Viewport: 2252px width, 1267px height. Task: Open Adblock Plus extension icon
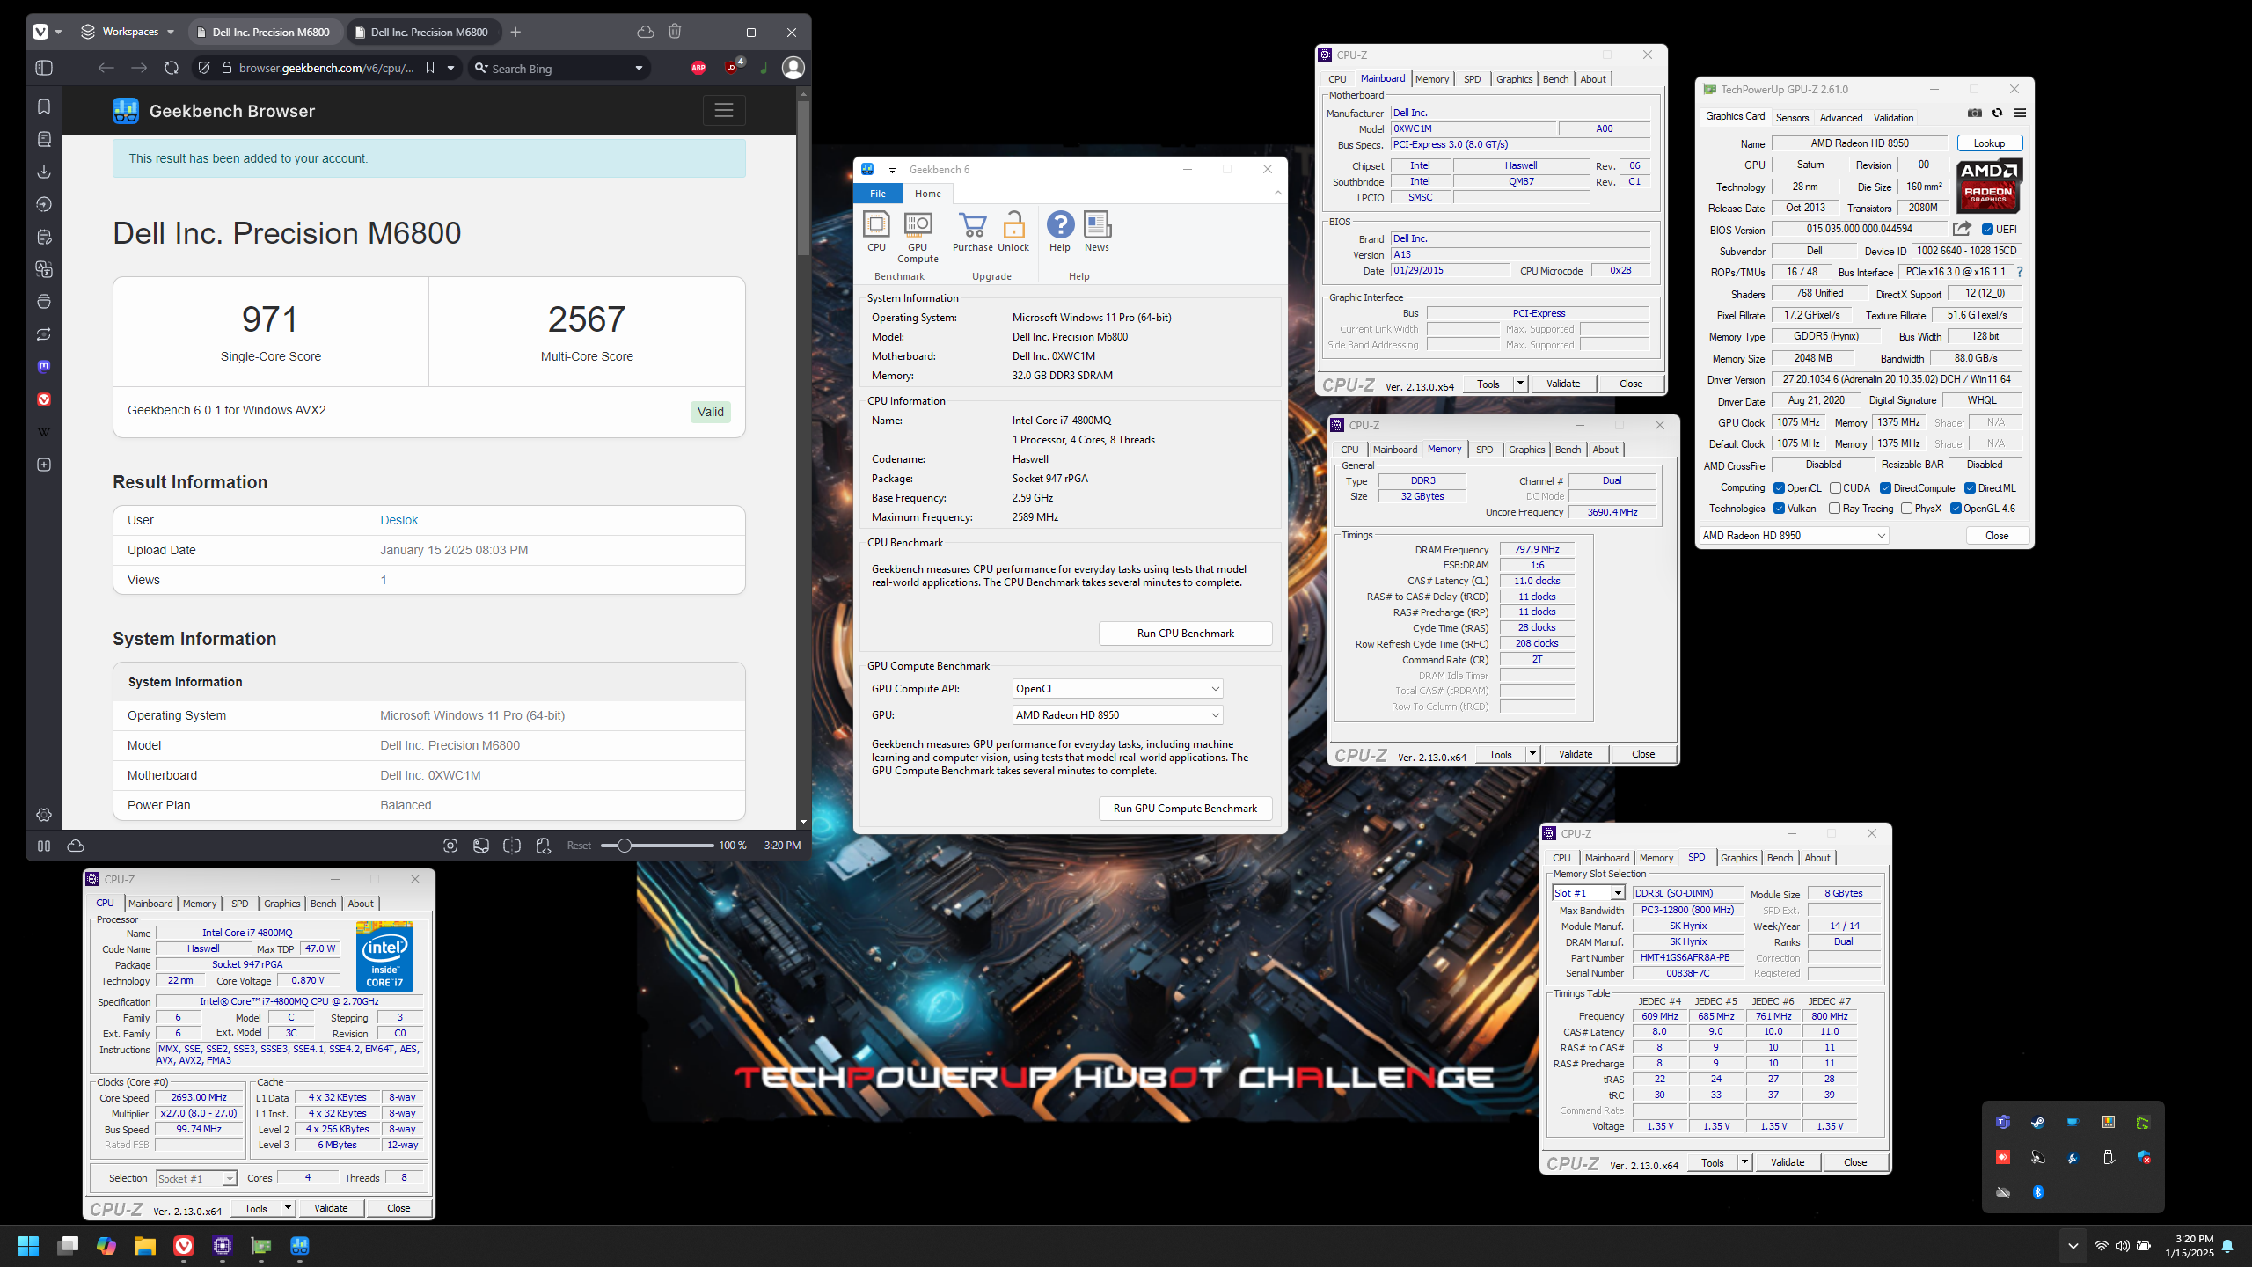(x=698, y=68)
